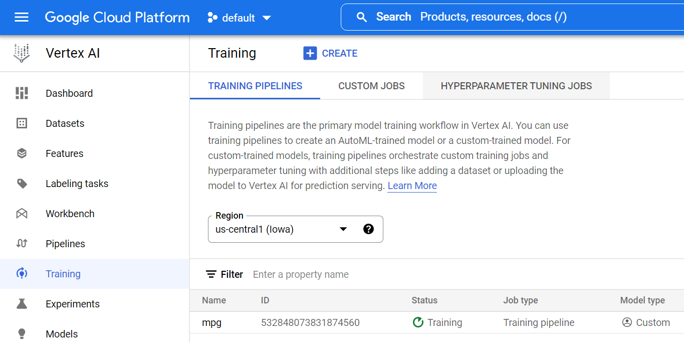Click the Features layers icon
The height and width of the screenshot is (342, 684).
pyautogui.click(x=22, y=153)
